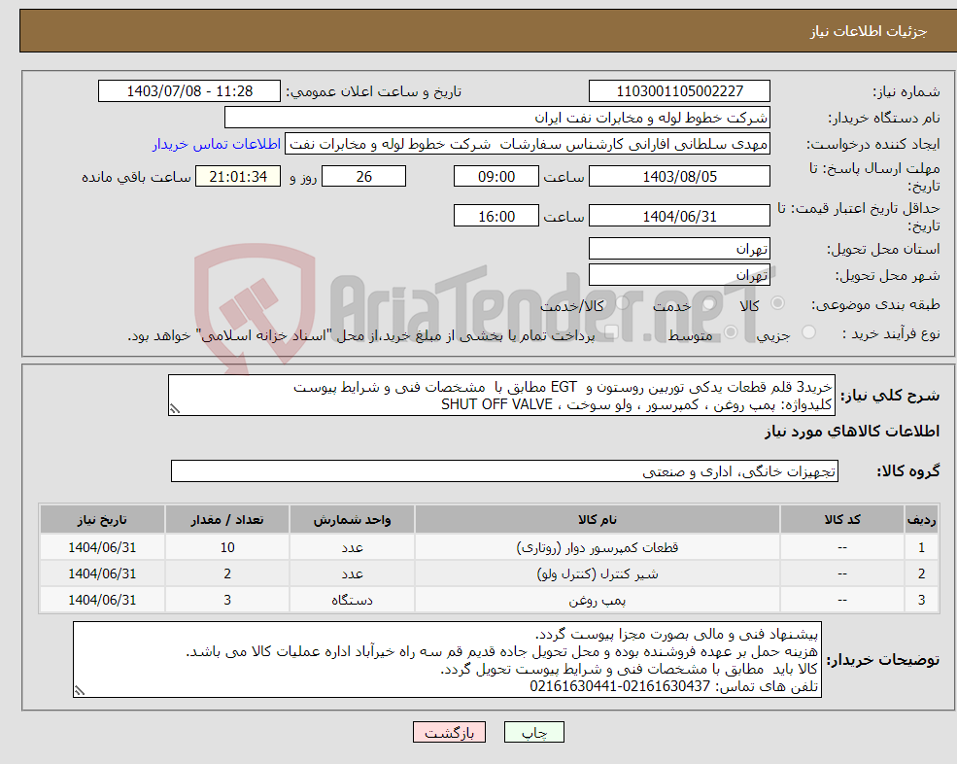Click the کد کالا column header
This screenshot has height=764, width=957.
coord(842,519)
